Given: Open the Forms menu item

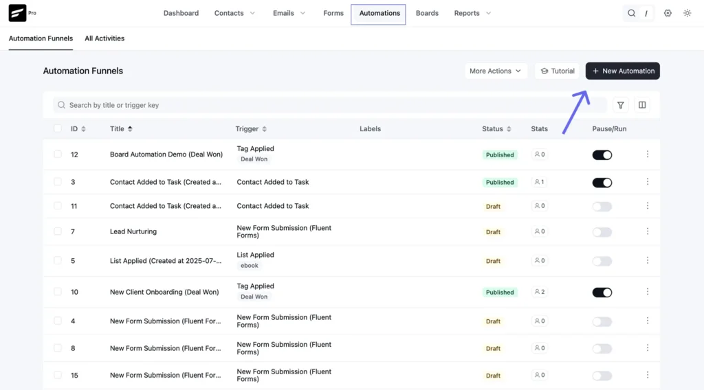Looking at the screenshot, I should [333, 13].
